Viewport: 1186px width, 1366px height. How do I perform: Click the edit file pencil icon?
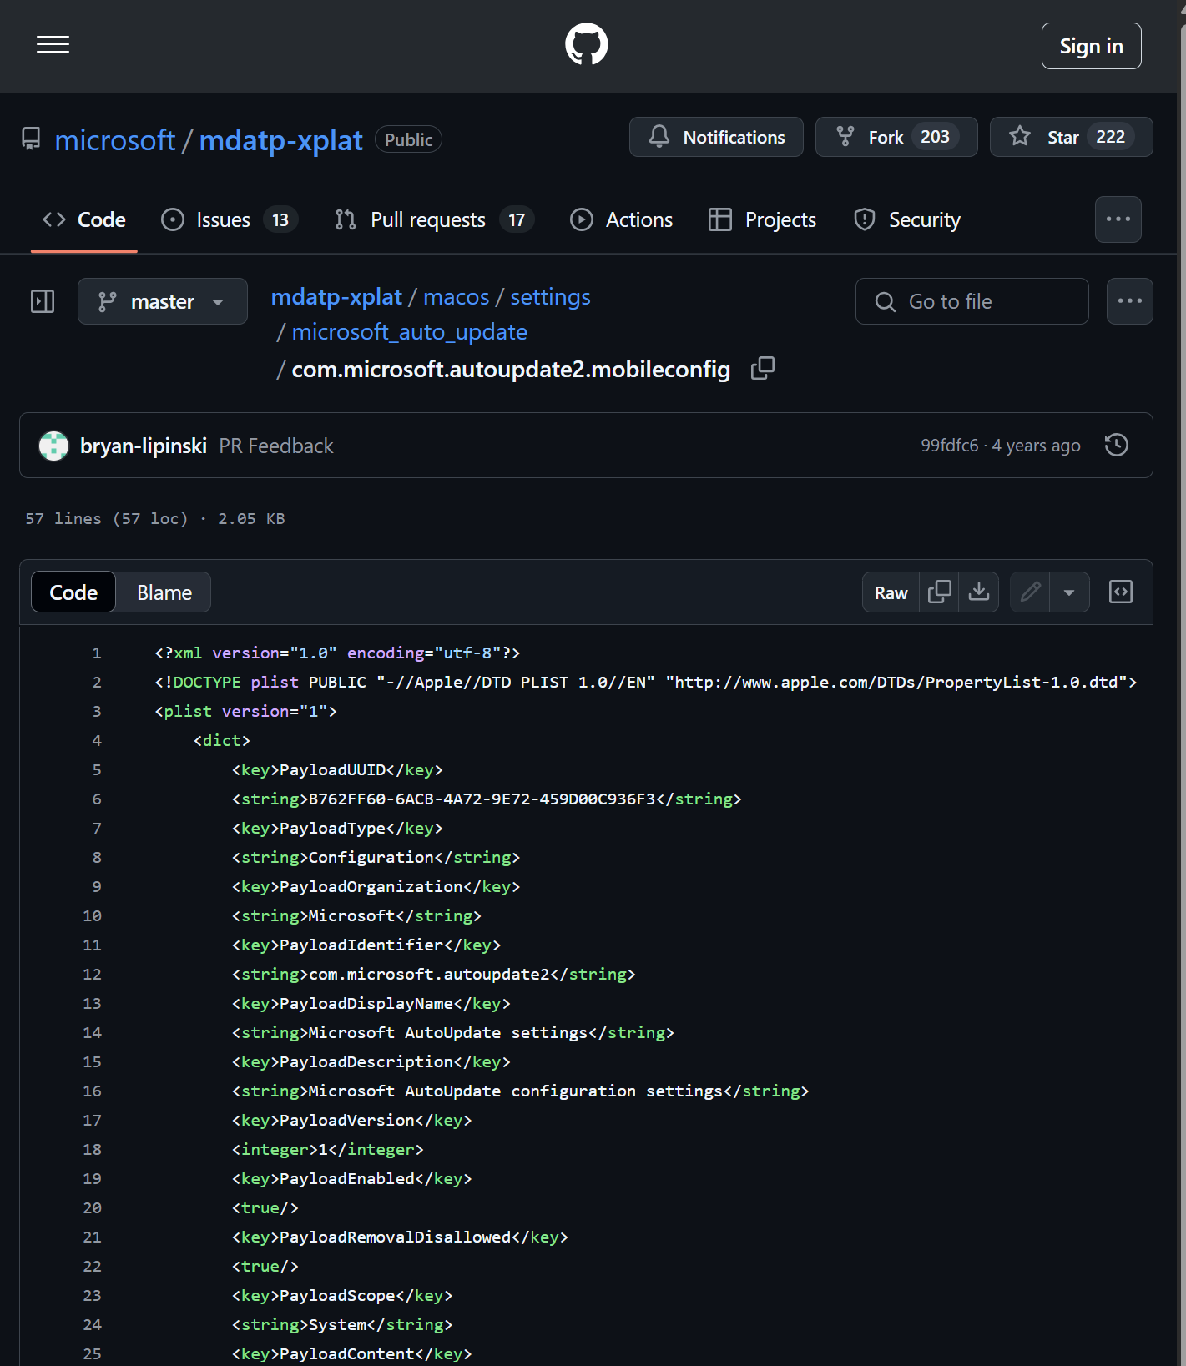tap(1031, 592)
